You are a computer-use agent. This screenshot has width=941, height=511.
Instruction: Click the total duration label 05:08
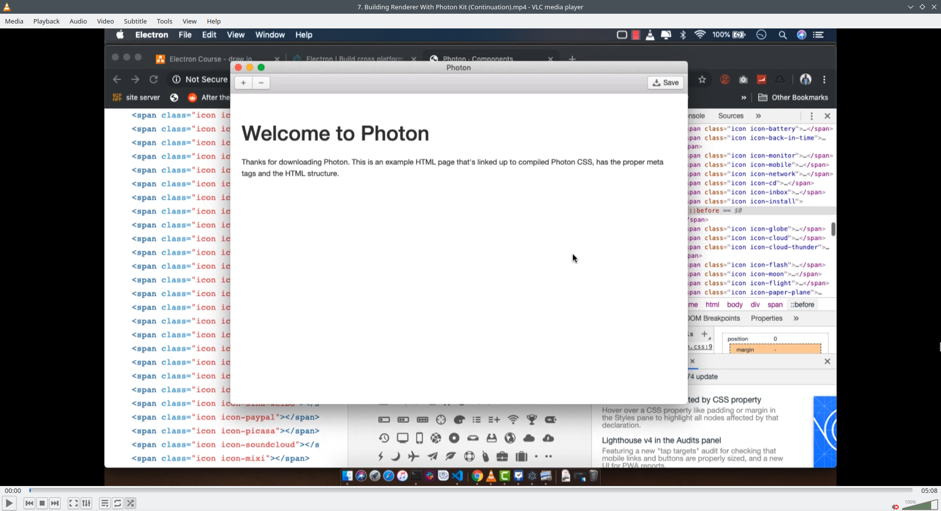click(929, 490)
